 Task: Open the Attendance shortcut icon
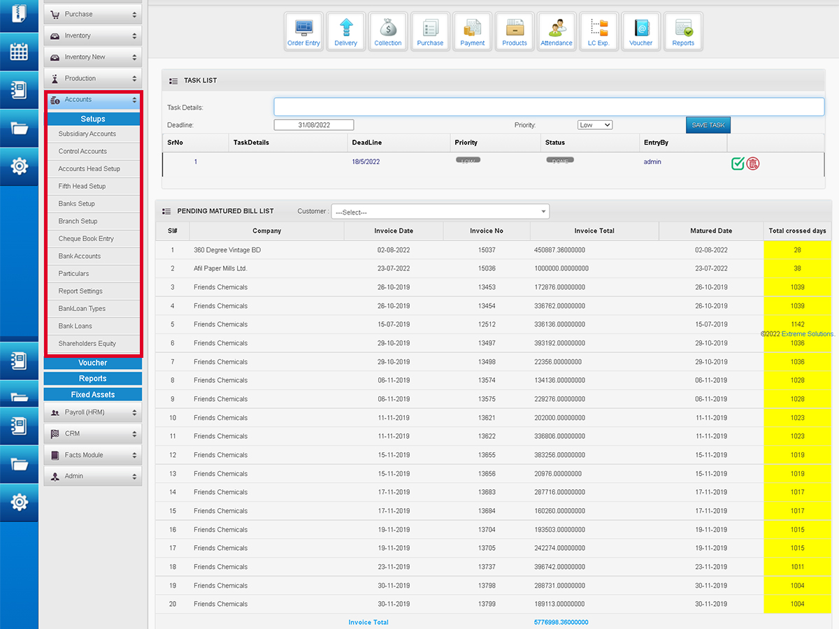557,31
